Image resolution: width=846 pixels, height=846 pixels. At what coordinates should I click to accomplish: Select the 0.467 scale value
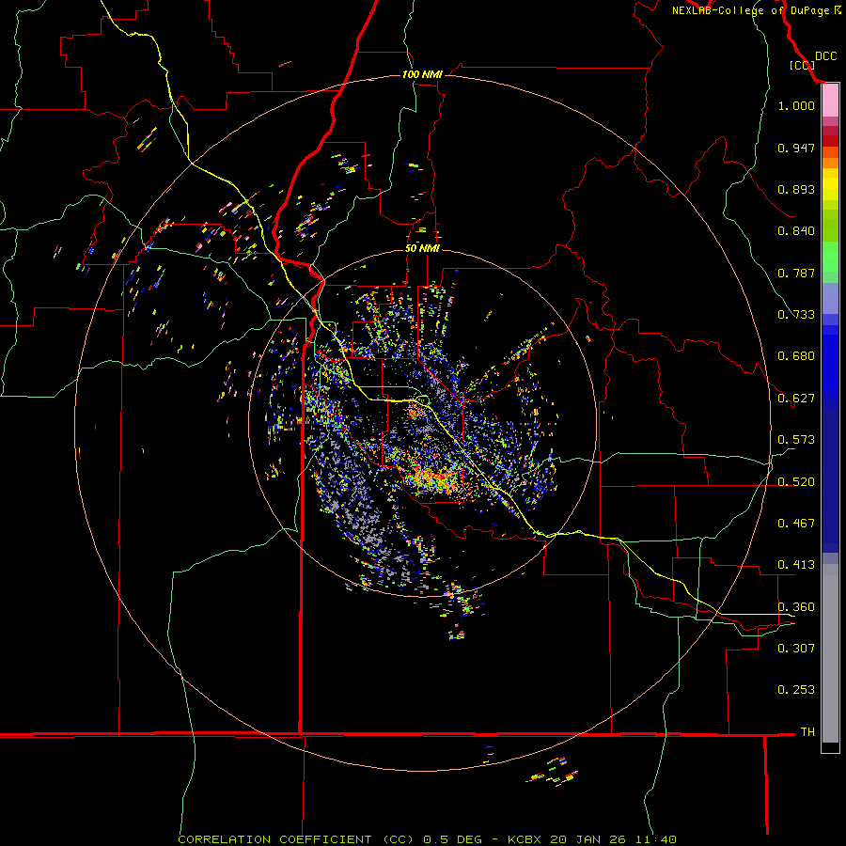(x=796, y=524)
